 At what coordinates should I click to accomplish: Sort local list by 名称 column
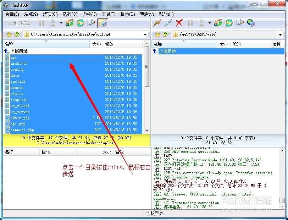tap(46, 44)
